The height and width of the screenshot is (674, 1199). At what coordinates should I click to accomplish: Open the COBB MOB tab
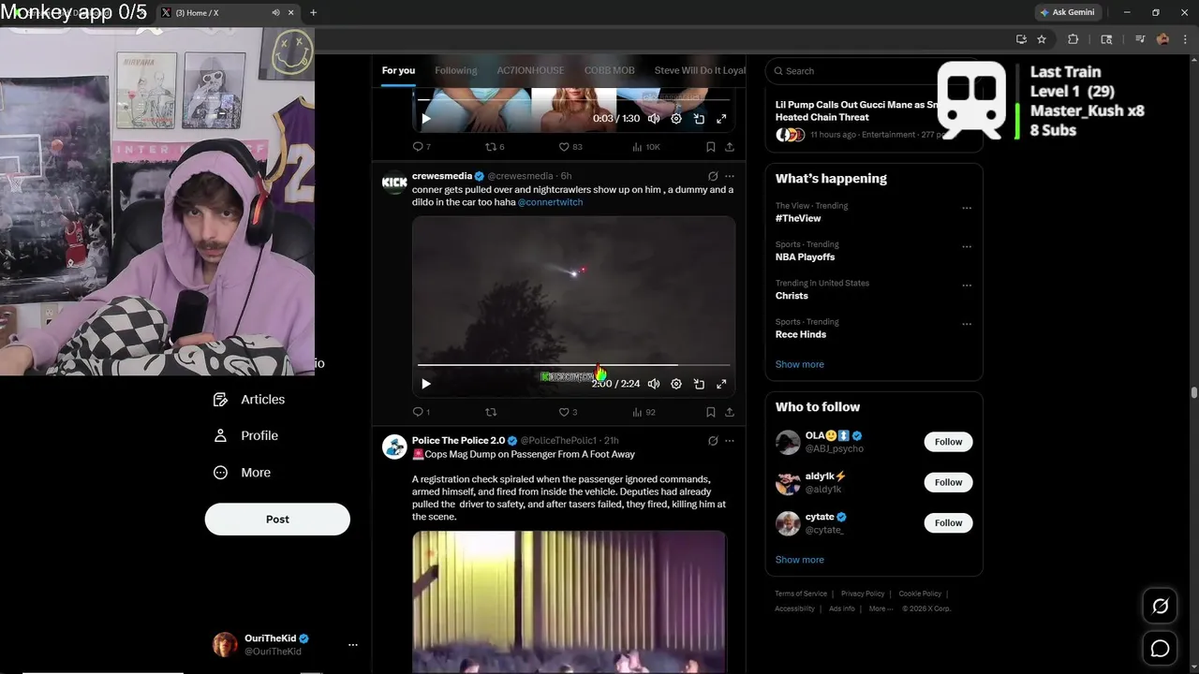pyautogui.click(x=609, y=70)
